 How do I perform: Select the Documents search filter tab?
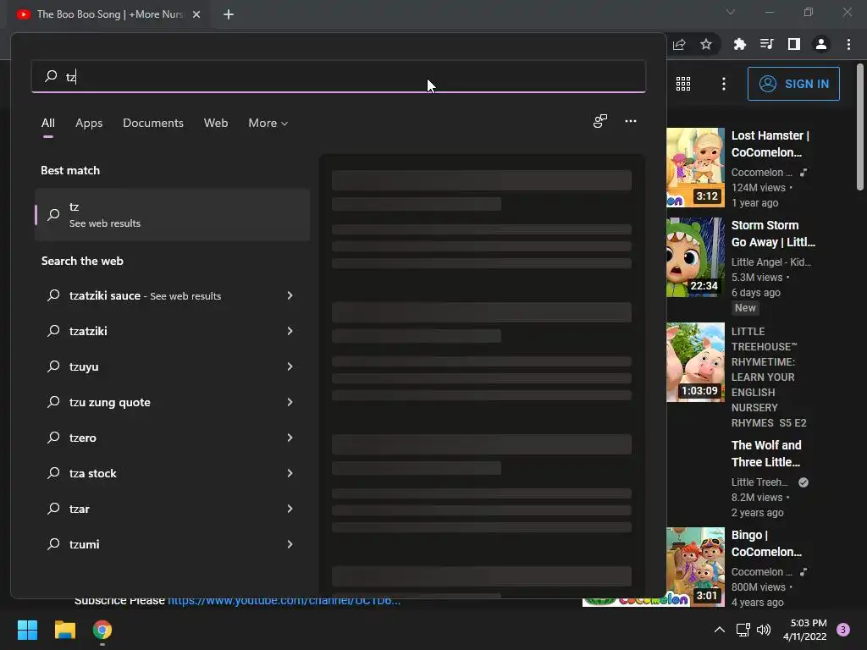click(153, 123)
